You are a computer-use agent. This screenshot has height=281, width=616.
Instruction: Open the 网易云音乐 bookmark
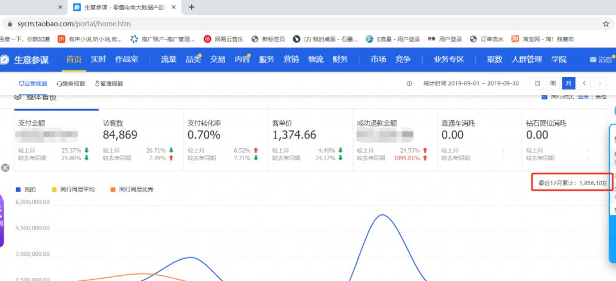[x=224, y=39]
